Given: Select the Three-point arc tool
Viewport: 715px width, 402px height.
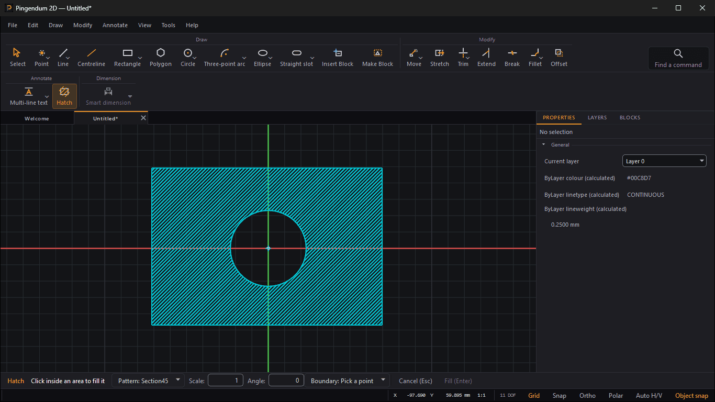Looking at the screenshot, I should (224, 58).
